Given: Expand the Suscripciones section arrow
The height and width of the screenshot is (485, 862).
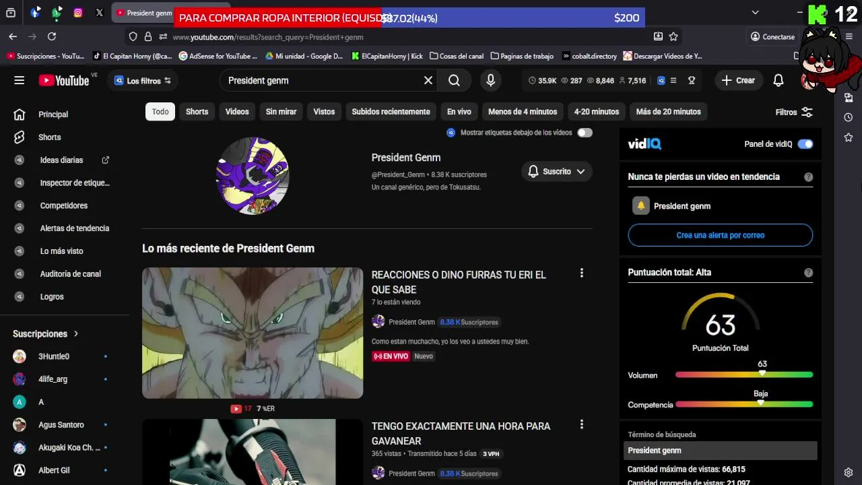Looking at the screenshot, I should point(76,334).
